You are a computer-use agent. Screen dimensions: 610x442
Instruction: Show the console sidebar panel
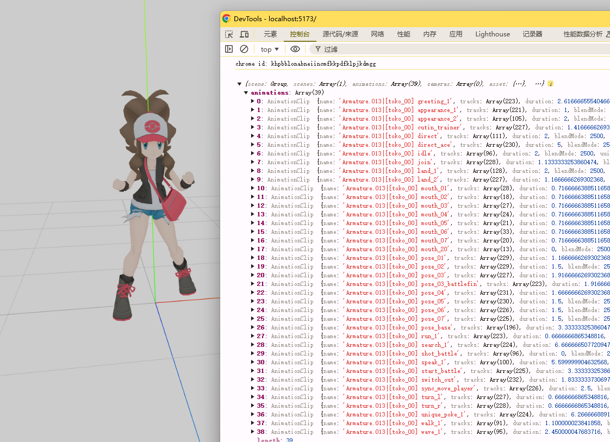229,49
